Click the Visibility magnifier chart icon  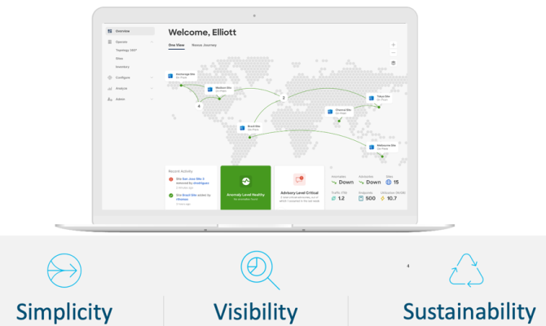[258, 270]
